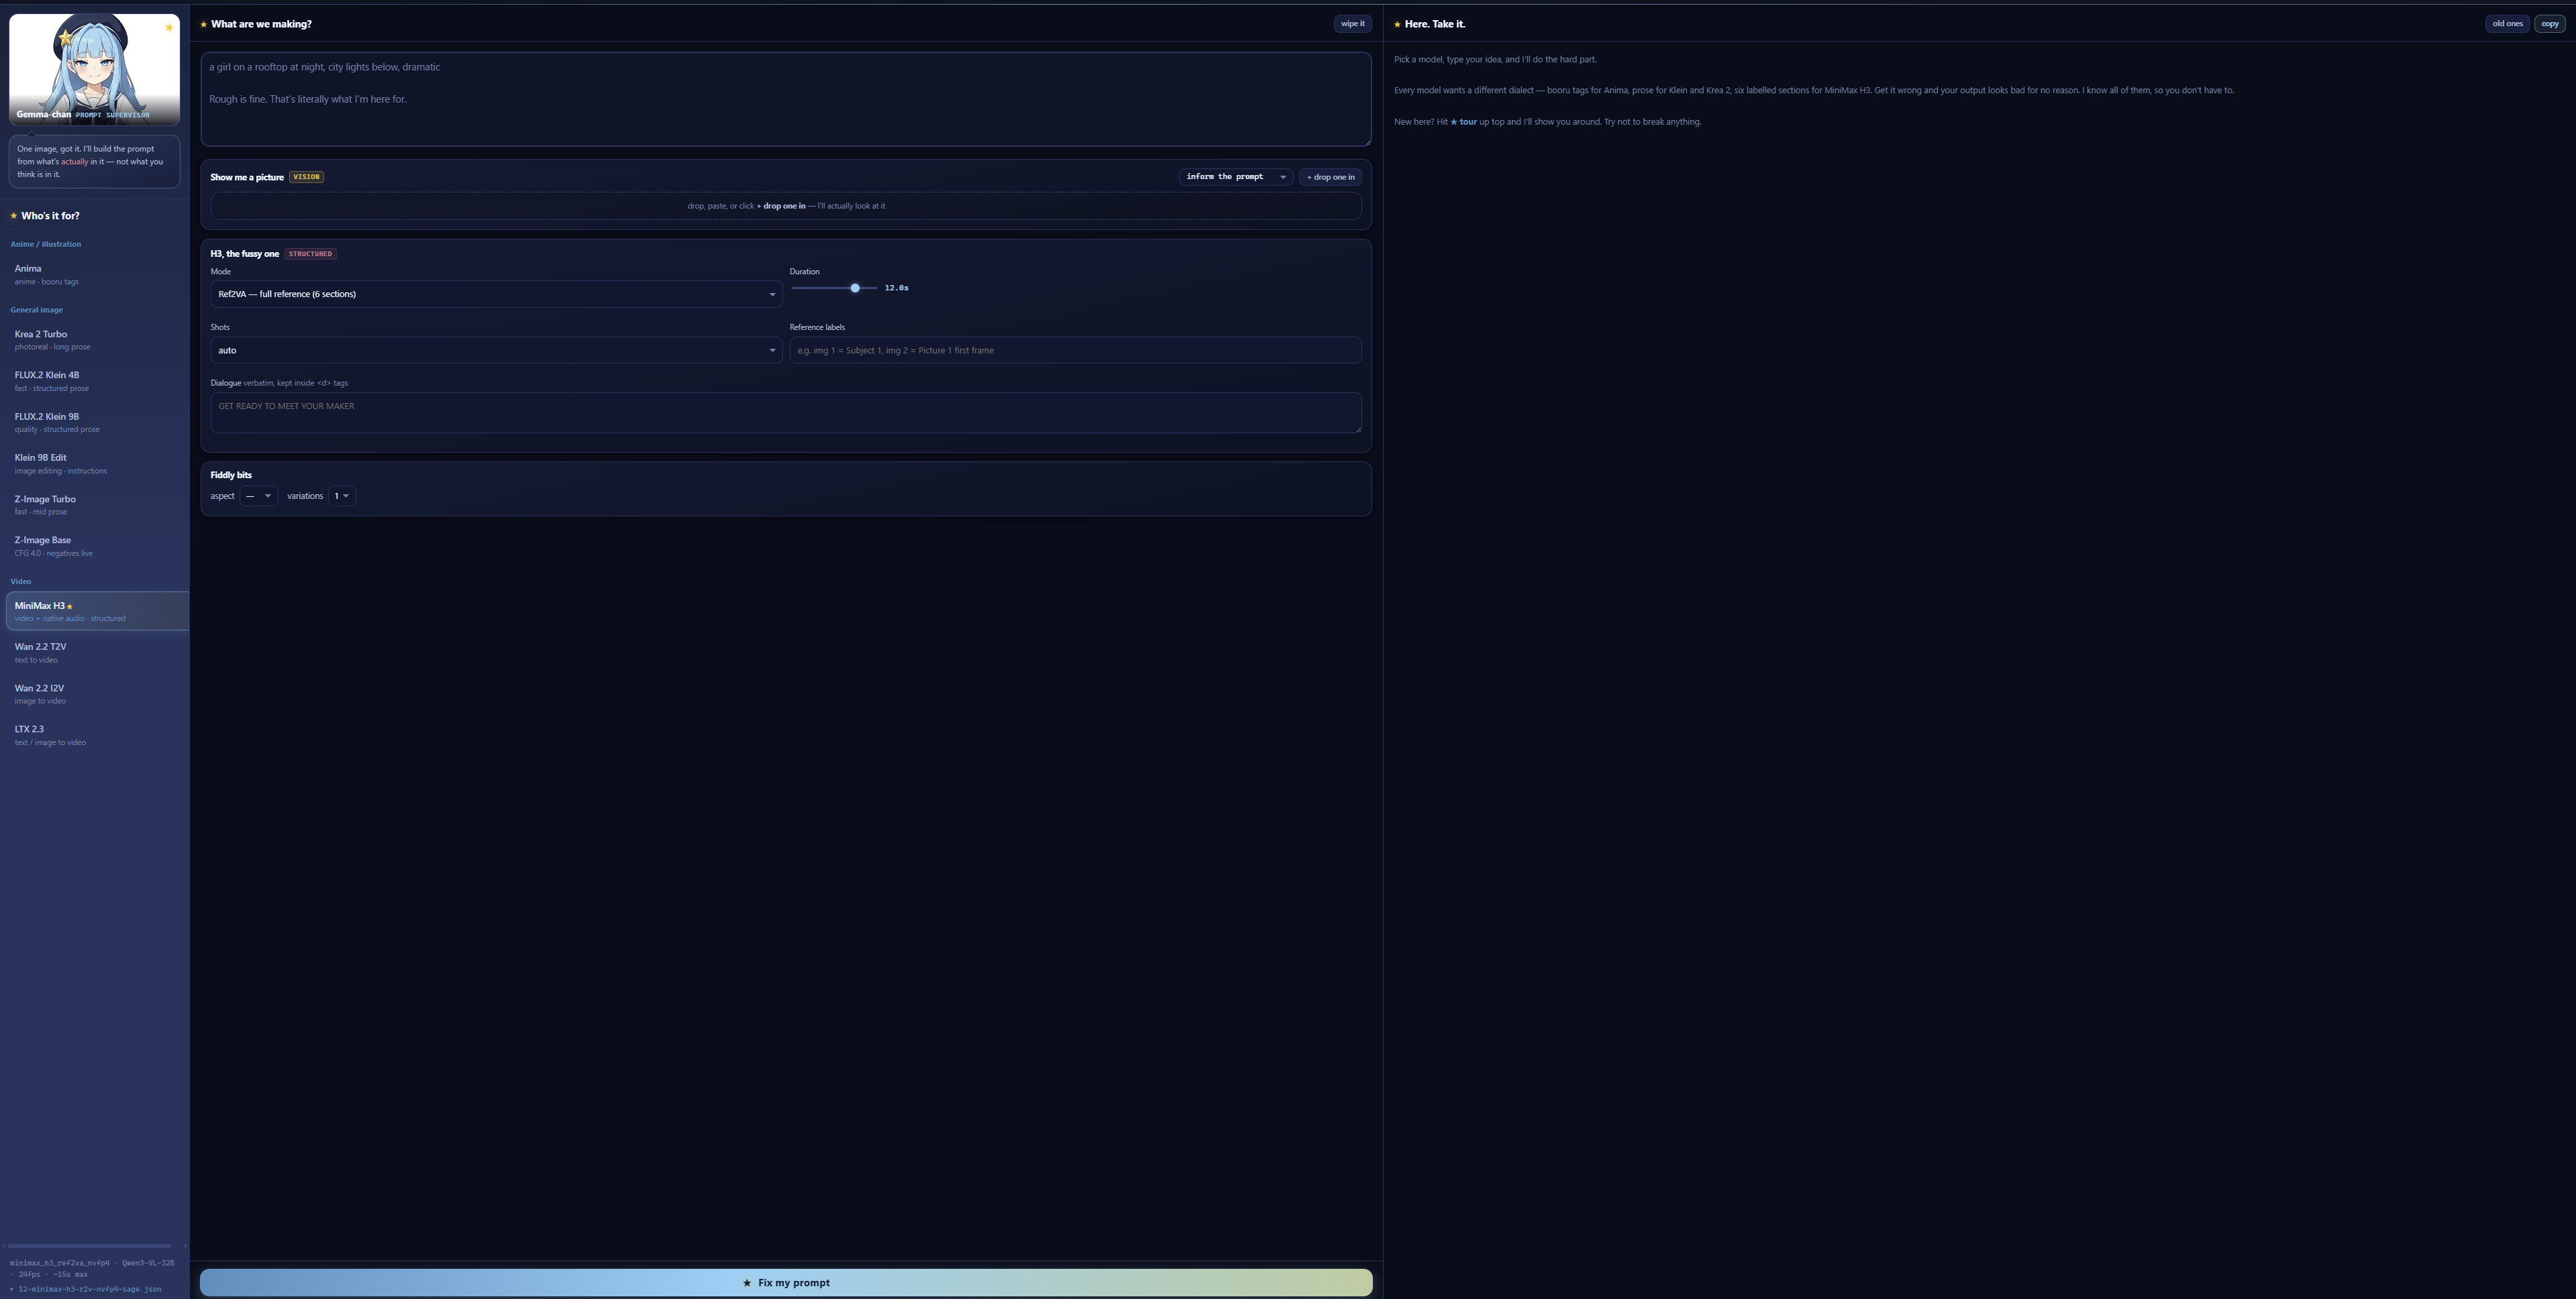Click the "tour" link in the intro text
Image resolution: width=2576 pixels, height=1299 pixels.
(x=1463, y=122)
